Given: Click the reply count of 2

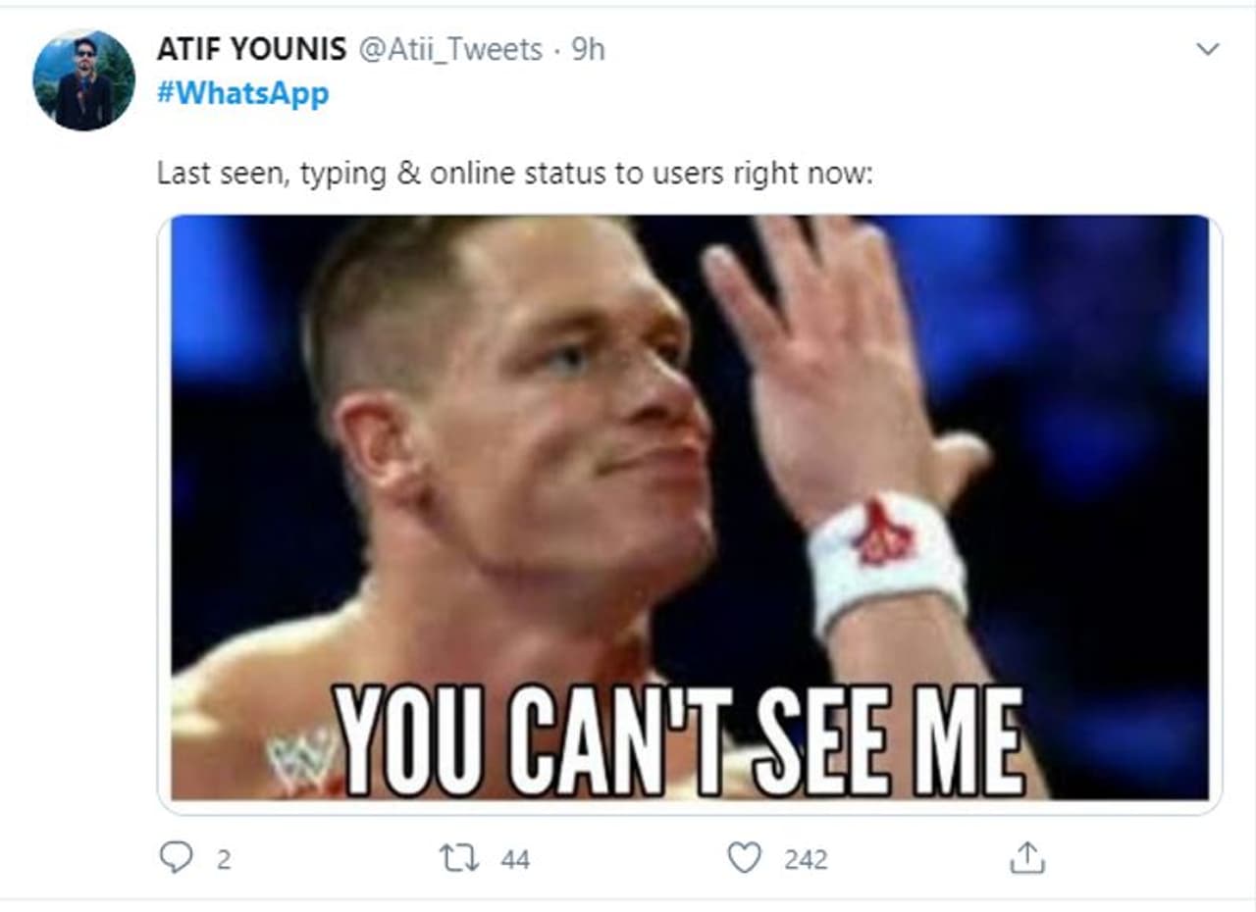Looking at the screenshot, I should (224, 860).
